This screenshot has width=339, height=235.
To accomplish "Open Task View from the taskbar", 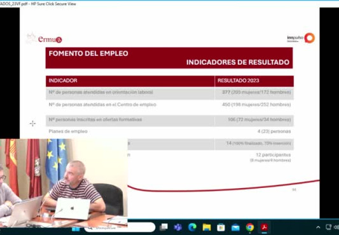I will [x=163, y=227].
